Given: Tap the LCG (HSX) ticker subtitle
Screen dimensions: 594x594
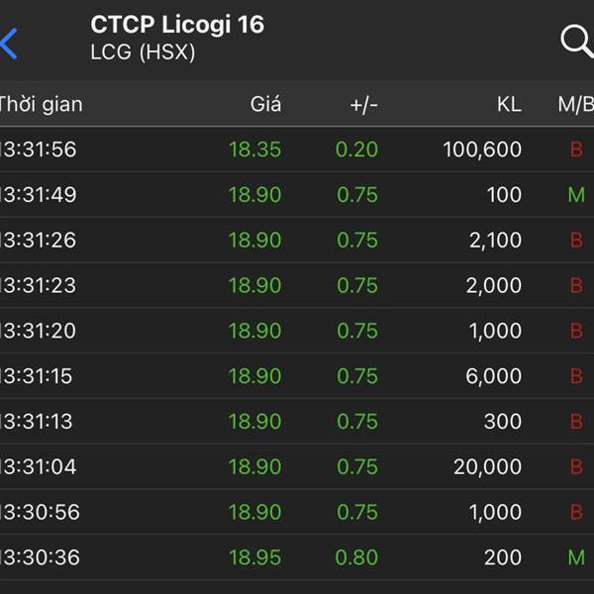Looking at the screenshot, I should [x=143, y=52].
